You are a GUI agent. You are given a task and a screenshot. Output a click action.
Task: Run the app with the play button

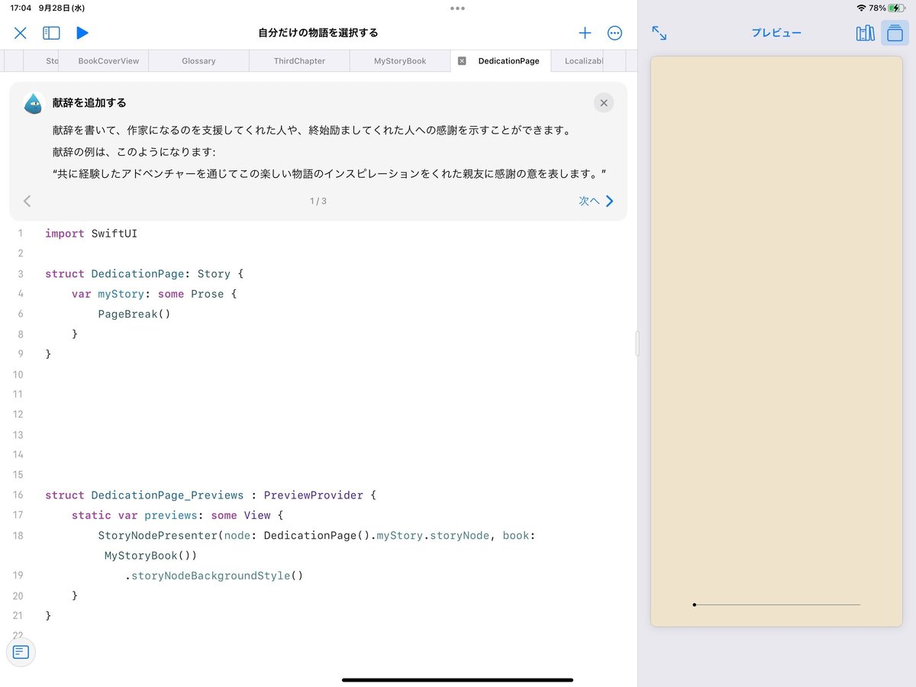point(82,33)
